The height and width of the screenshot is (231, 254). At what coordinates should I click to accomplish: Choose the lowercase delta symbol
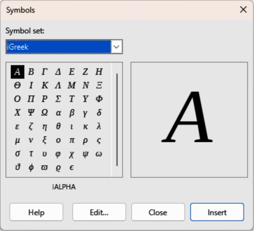tap(99, 113)
